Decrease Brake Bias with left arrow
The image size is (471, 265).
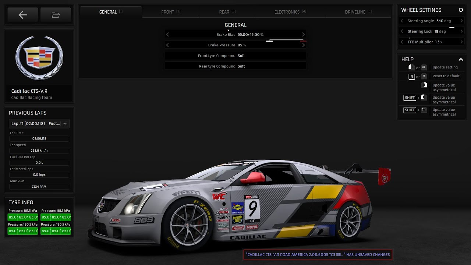[x=167, y=35]
